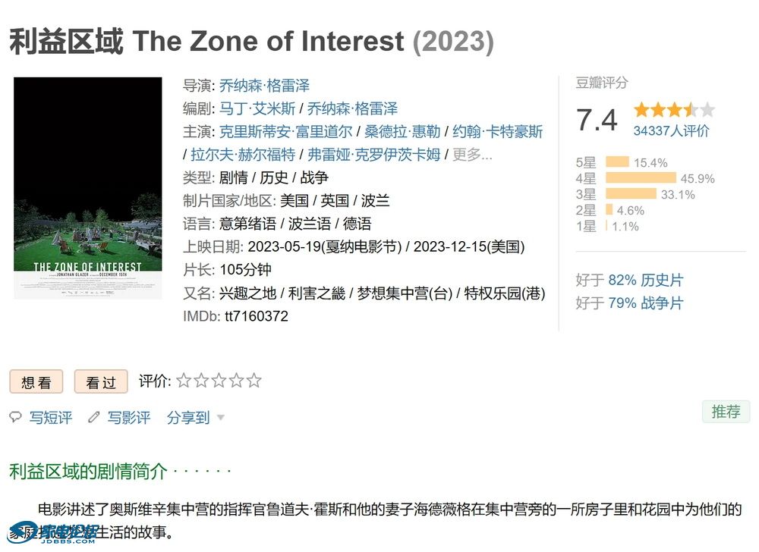This screenshot has width=759, height=552.
Task: Click the fourth rating star
Action: (x=236, y=381)
